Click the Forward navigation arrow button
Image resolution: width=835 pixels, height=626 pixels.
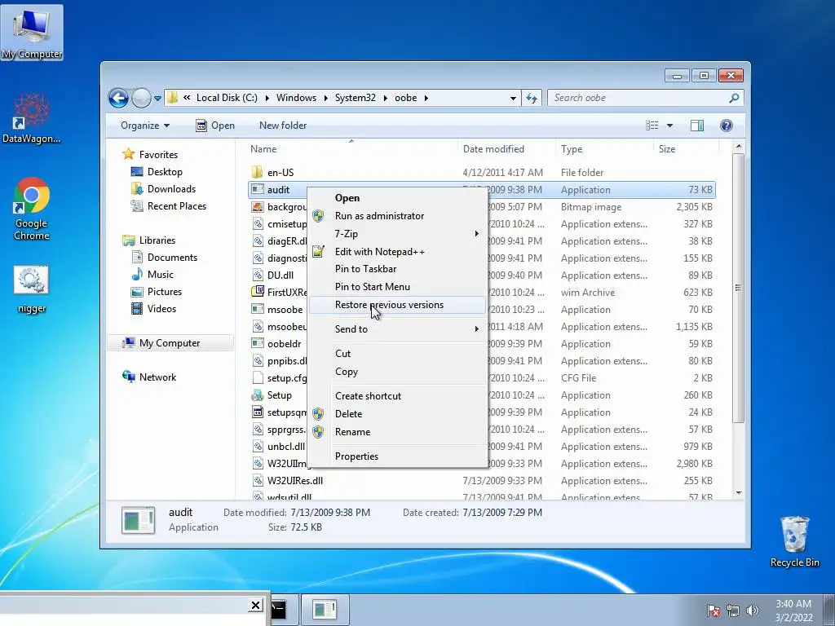pos(141,98)
